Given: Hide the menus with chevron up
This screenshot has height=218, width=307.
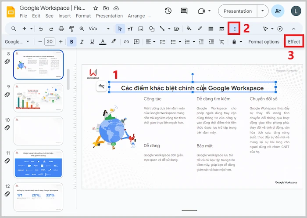Looking at the screenshot, I should point(293,29).
